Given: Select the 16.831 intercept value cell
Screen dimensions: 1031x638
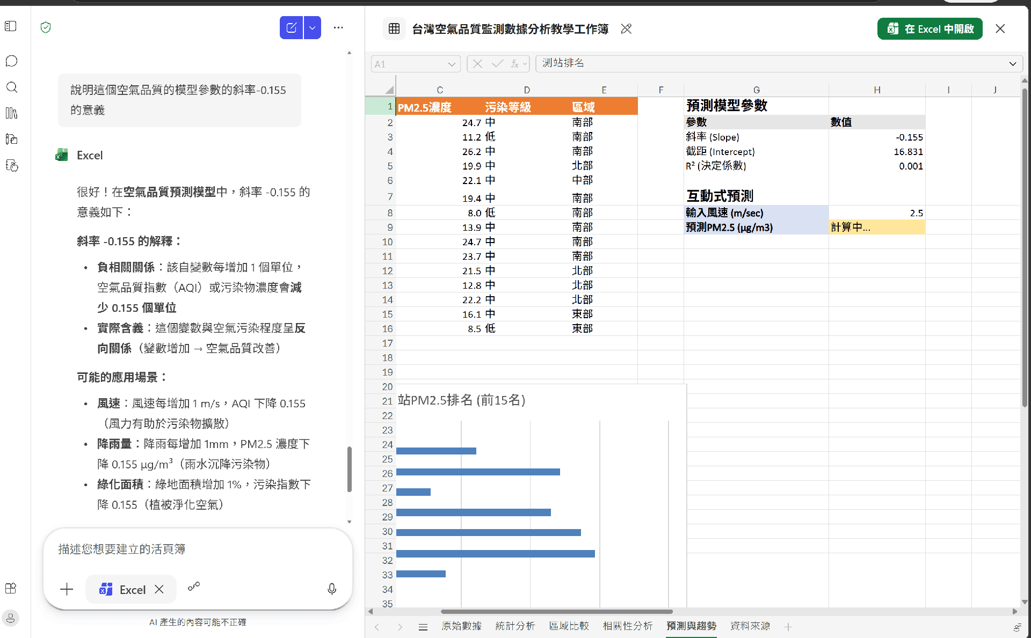Looking at the screenshot, I should 877,152.
